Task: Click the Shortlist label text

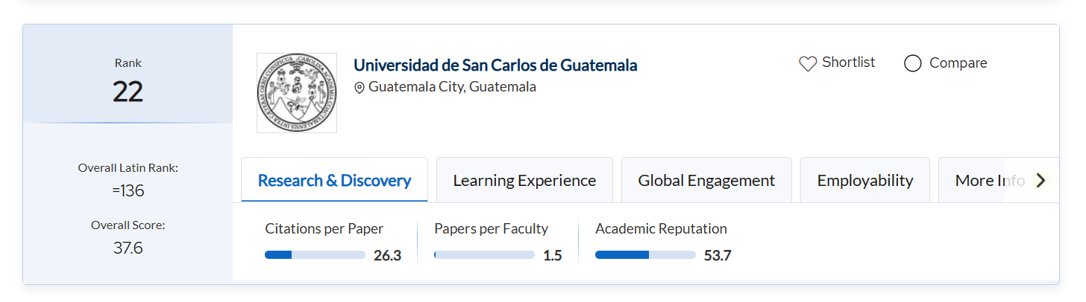Action: [849, 62]
